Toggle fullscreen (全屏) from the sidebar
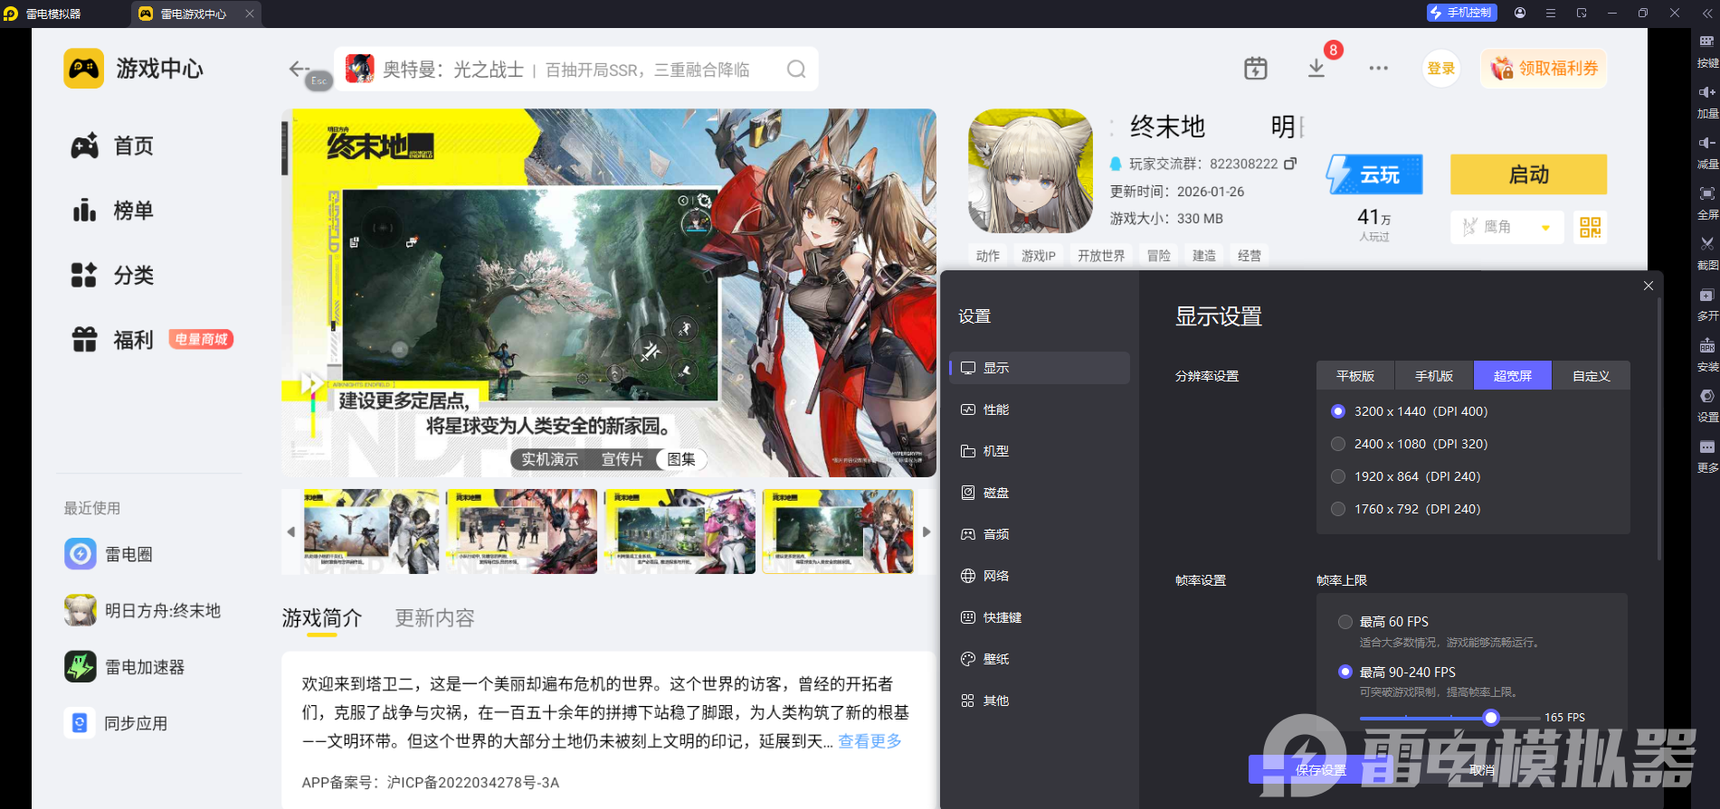The width and height of the screenshot is (1720, 809). (x=1706, y=193)
